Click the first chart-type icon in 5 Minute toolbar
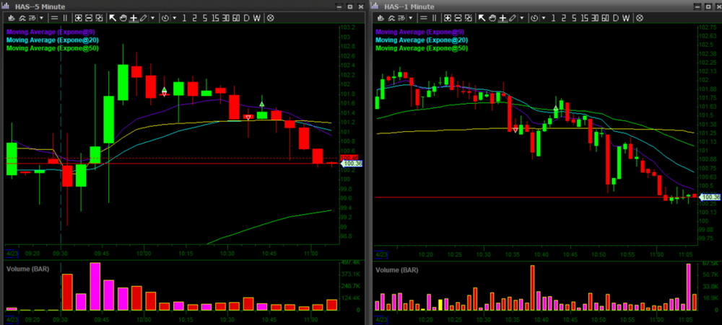 tap(12, 17)
